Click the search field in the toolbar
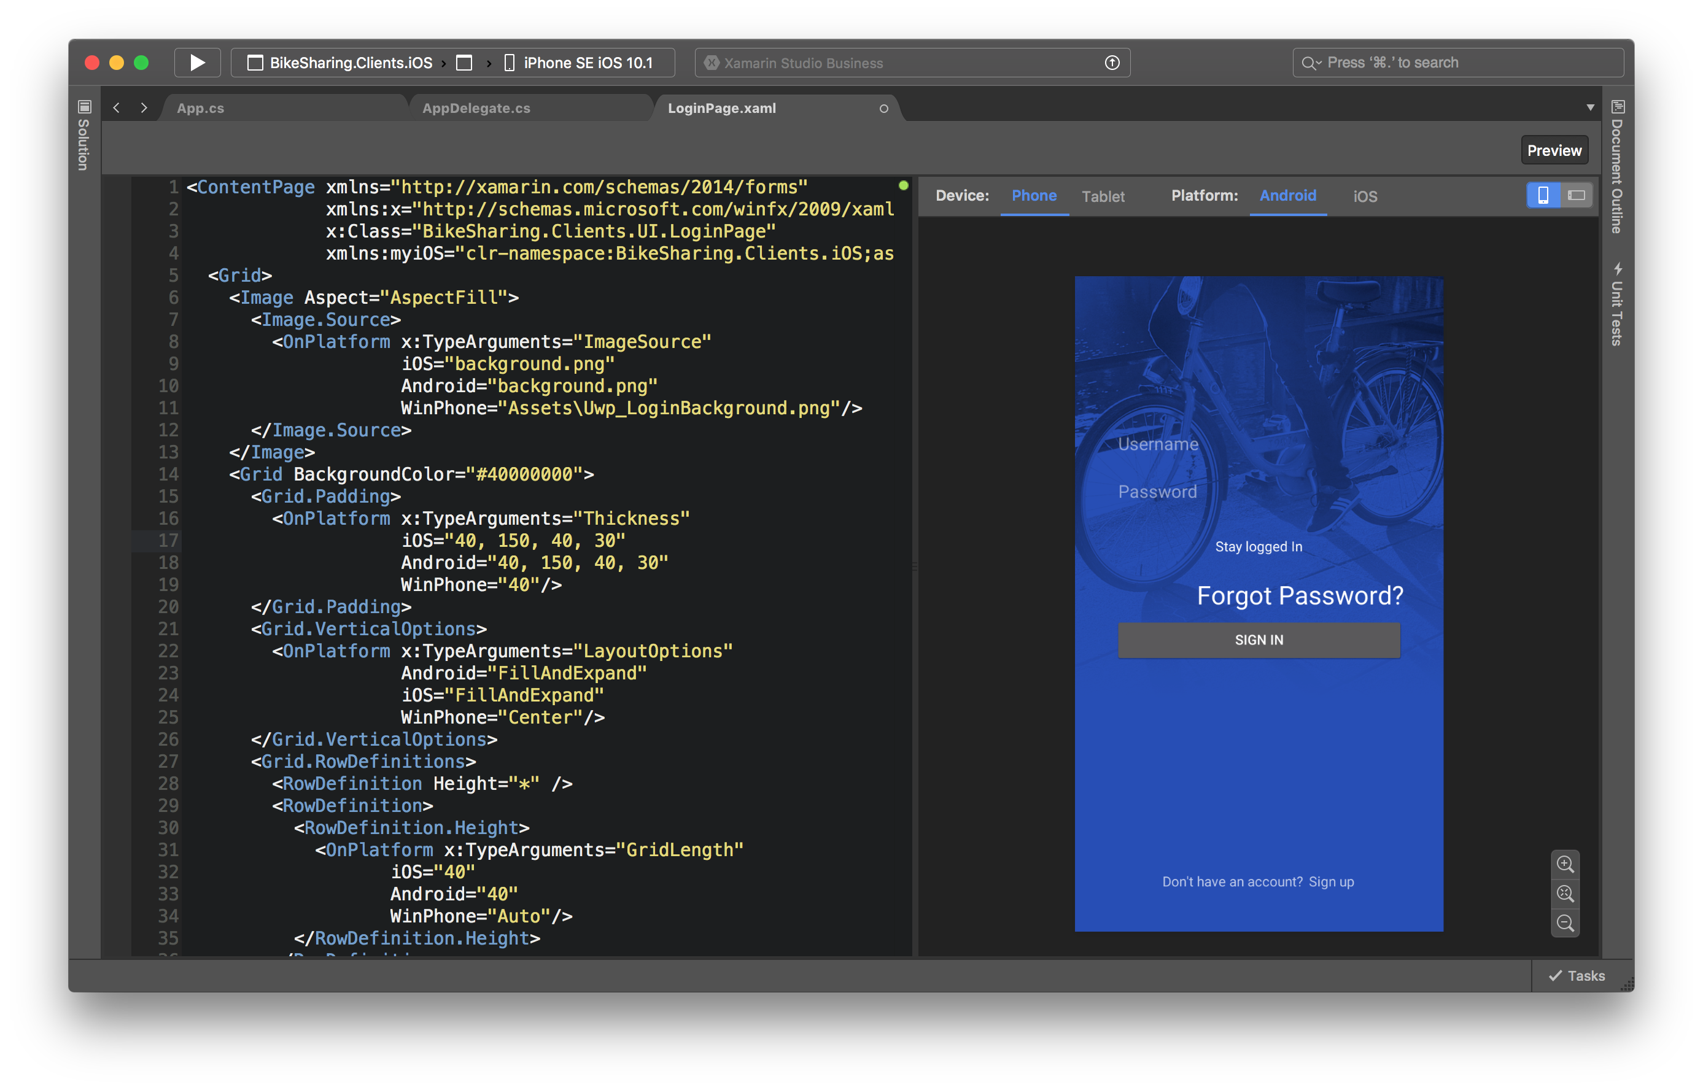Screen dimensions: 1703x1090 (1458, 63)
